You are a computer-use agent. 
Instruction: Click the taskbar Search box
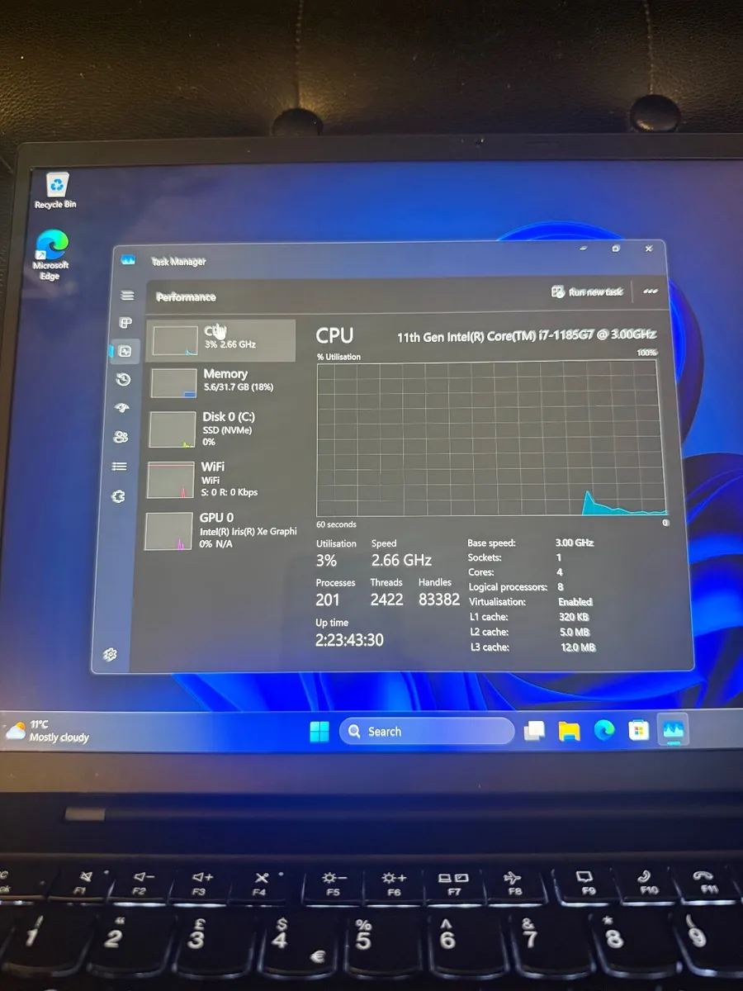click(427, 732)
